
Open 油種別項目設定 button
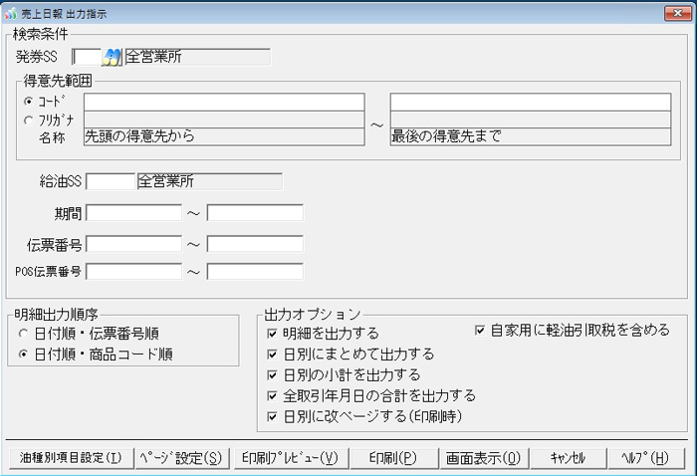click(x=69, y=458)
